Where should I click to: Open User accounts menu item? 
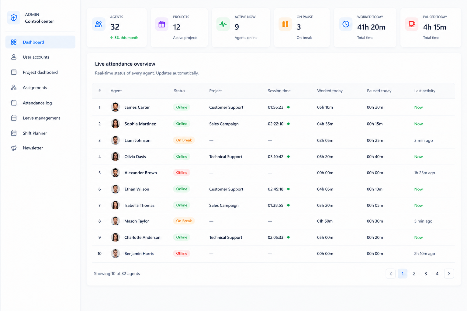point(40,57)
